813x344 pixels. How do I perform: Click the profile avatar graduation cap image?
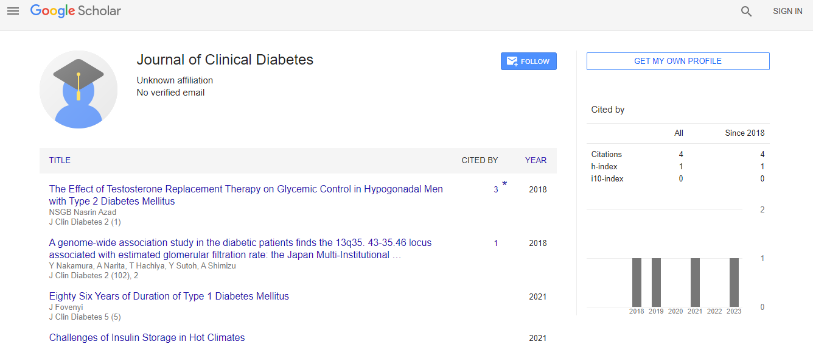[79, 90]
